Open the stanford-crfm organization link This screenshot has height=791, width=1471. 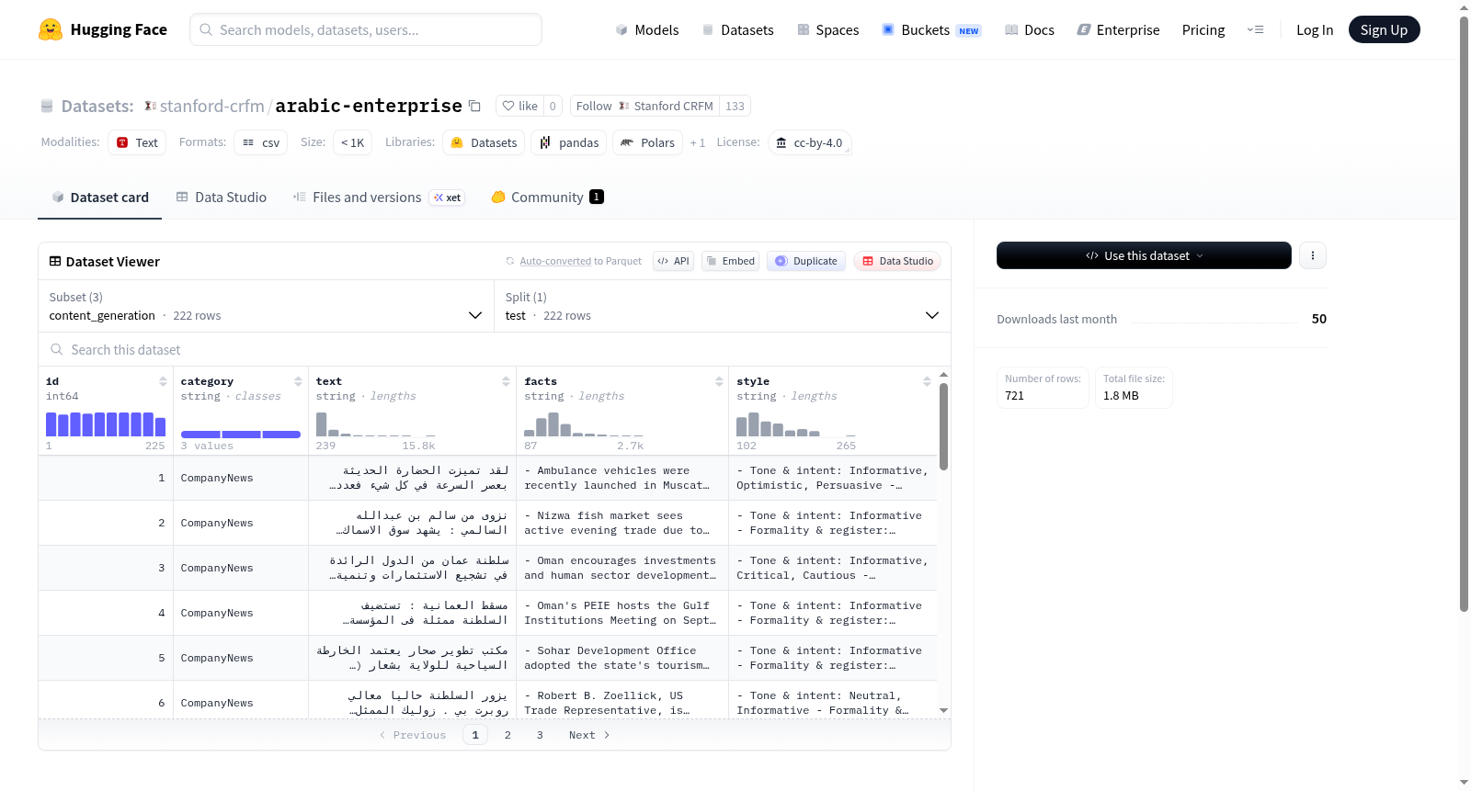click(211, 106)
